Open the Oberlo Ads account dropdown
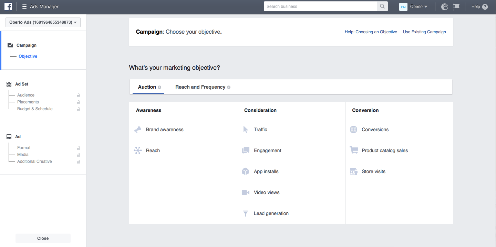This screenshot has height=247, width=496. pyautogui.click(x=43, y=22)
